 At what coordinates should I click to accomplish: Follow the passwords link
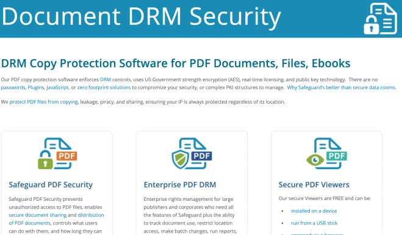coord(13,87)
